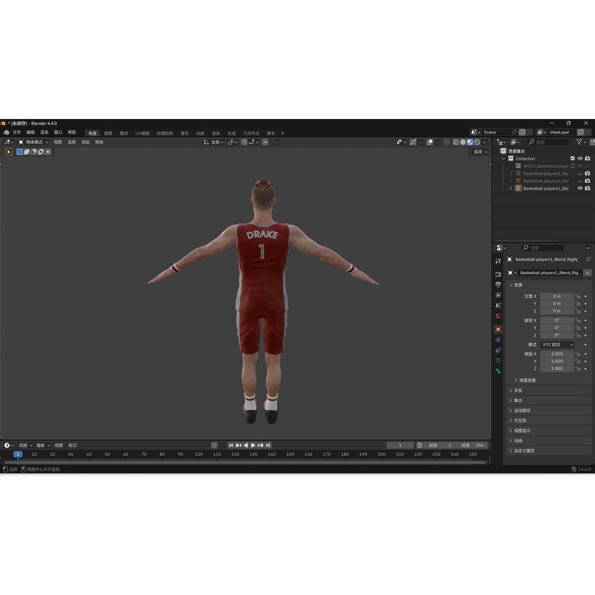The width and height of the screenshot is (595, 595).
Task: Switch to the UV编辑 workspace tab
Action: (142, 133)
